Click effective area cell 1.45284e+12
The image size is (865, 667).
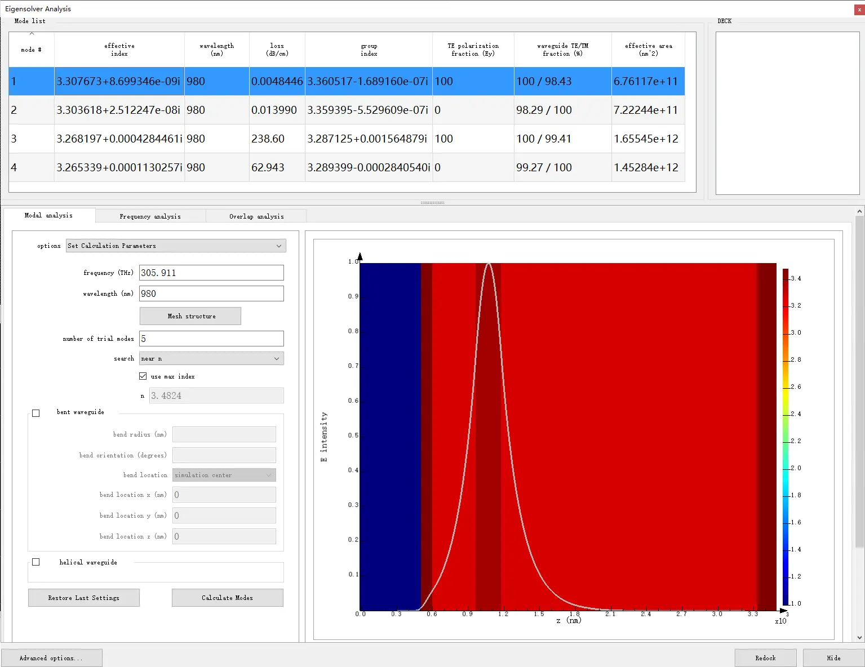click(x=649, y=167)
